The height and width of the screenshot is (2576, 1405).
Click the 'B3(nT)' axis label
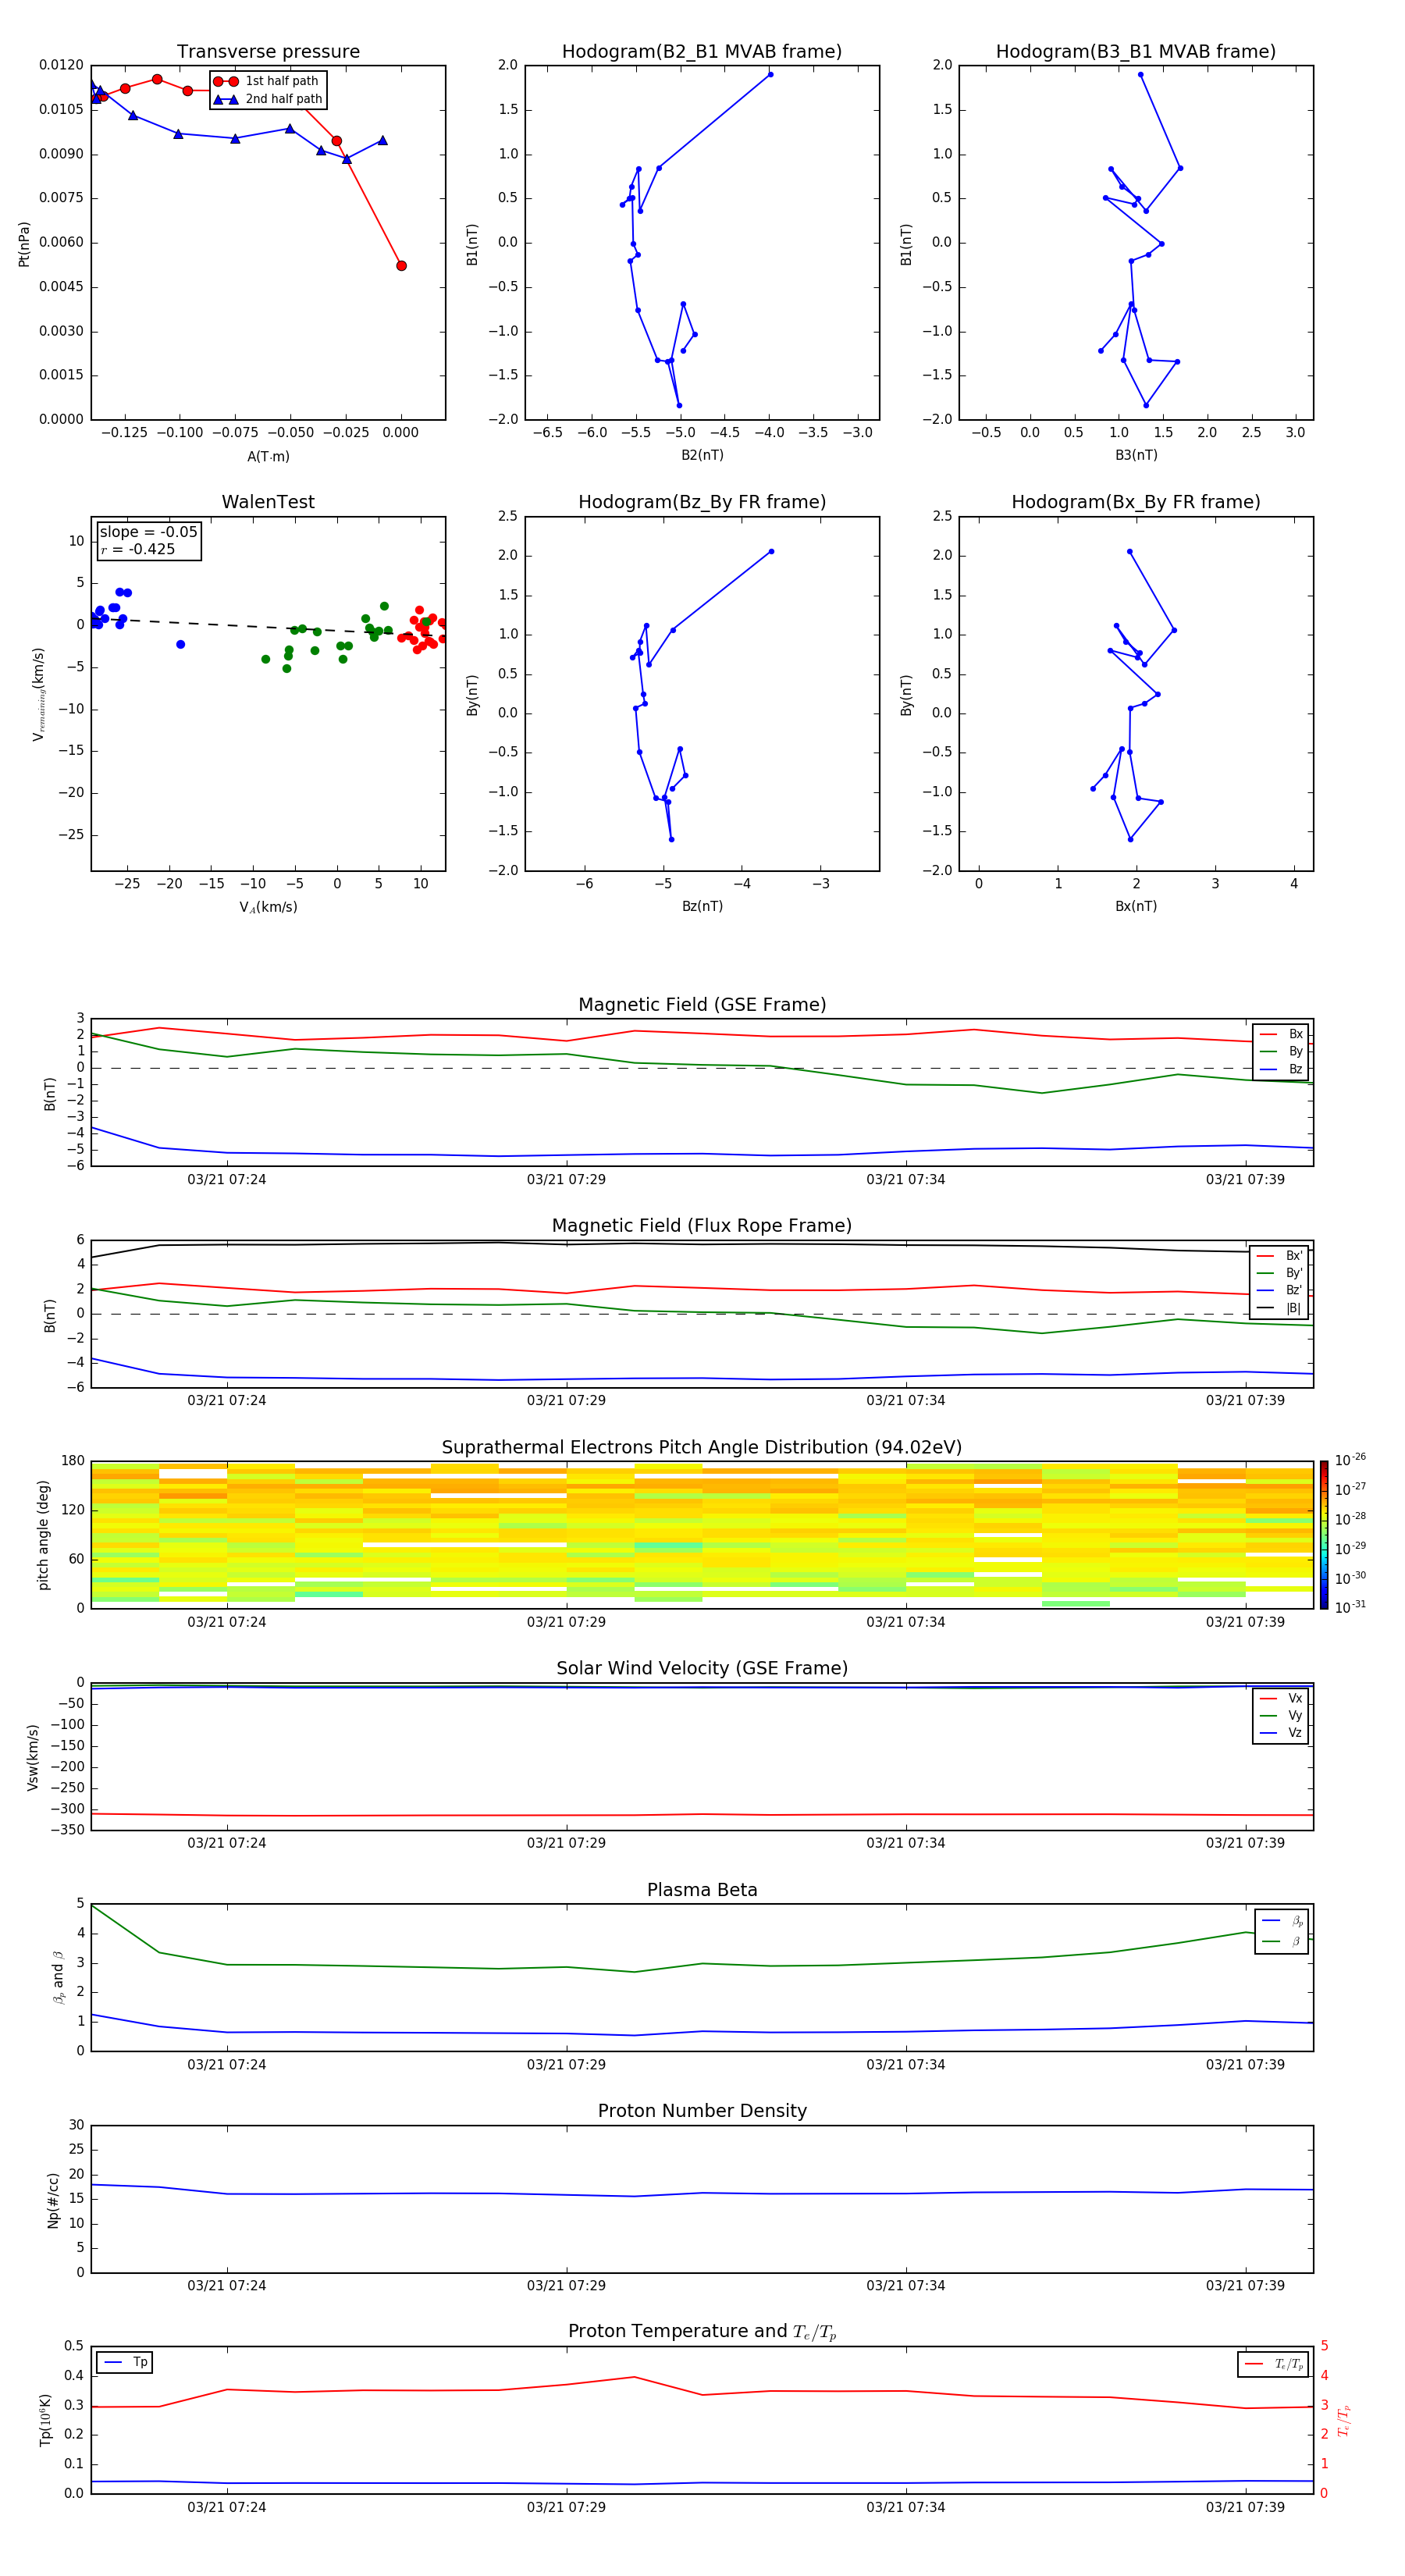[x=1136, y=455]
